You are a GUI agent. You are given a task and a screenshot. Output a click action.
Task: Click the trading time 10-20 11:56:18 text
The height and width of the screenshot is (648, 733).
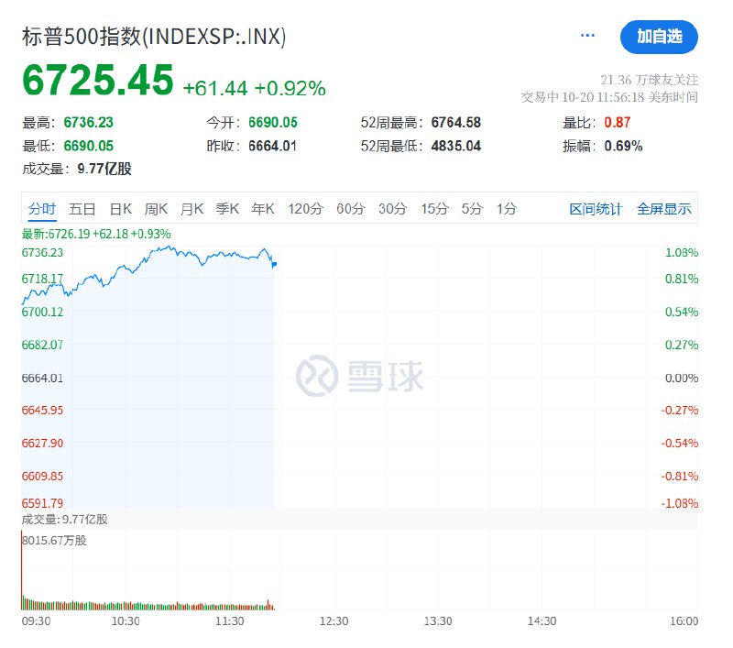point(609,97)
